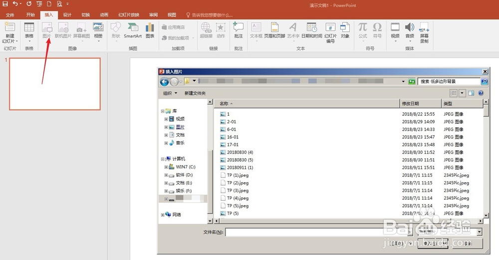
Task: Insert a SmartArt graphic
Action: pos(133,30)
